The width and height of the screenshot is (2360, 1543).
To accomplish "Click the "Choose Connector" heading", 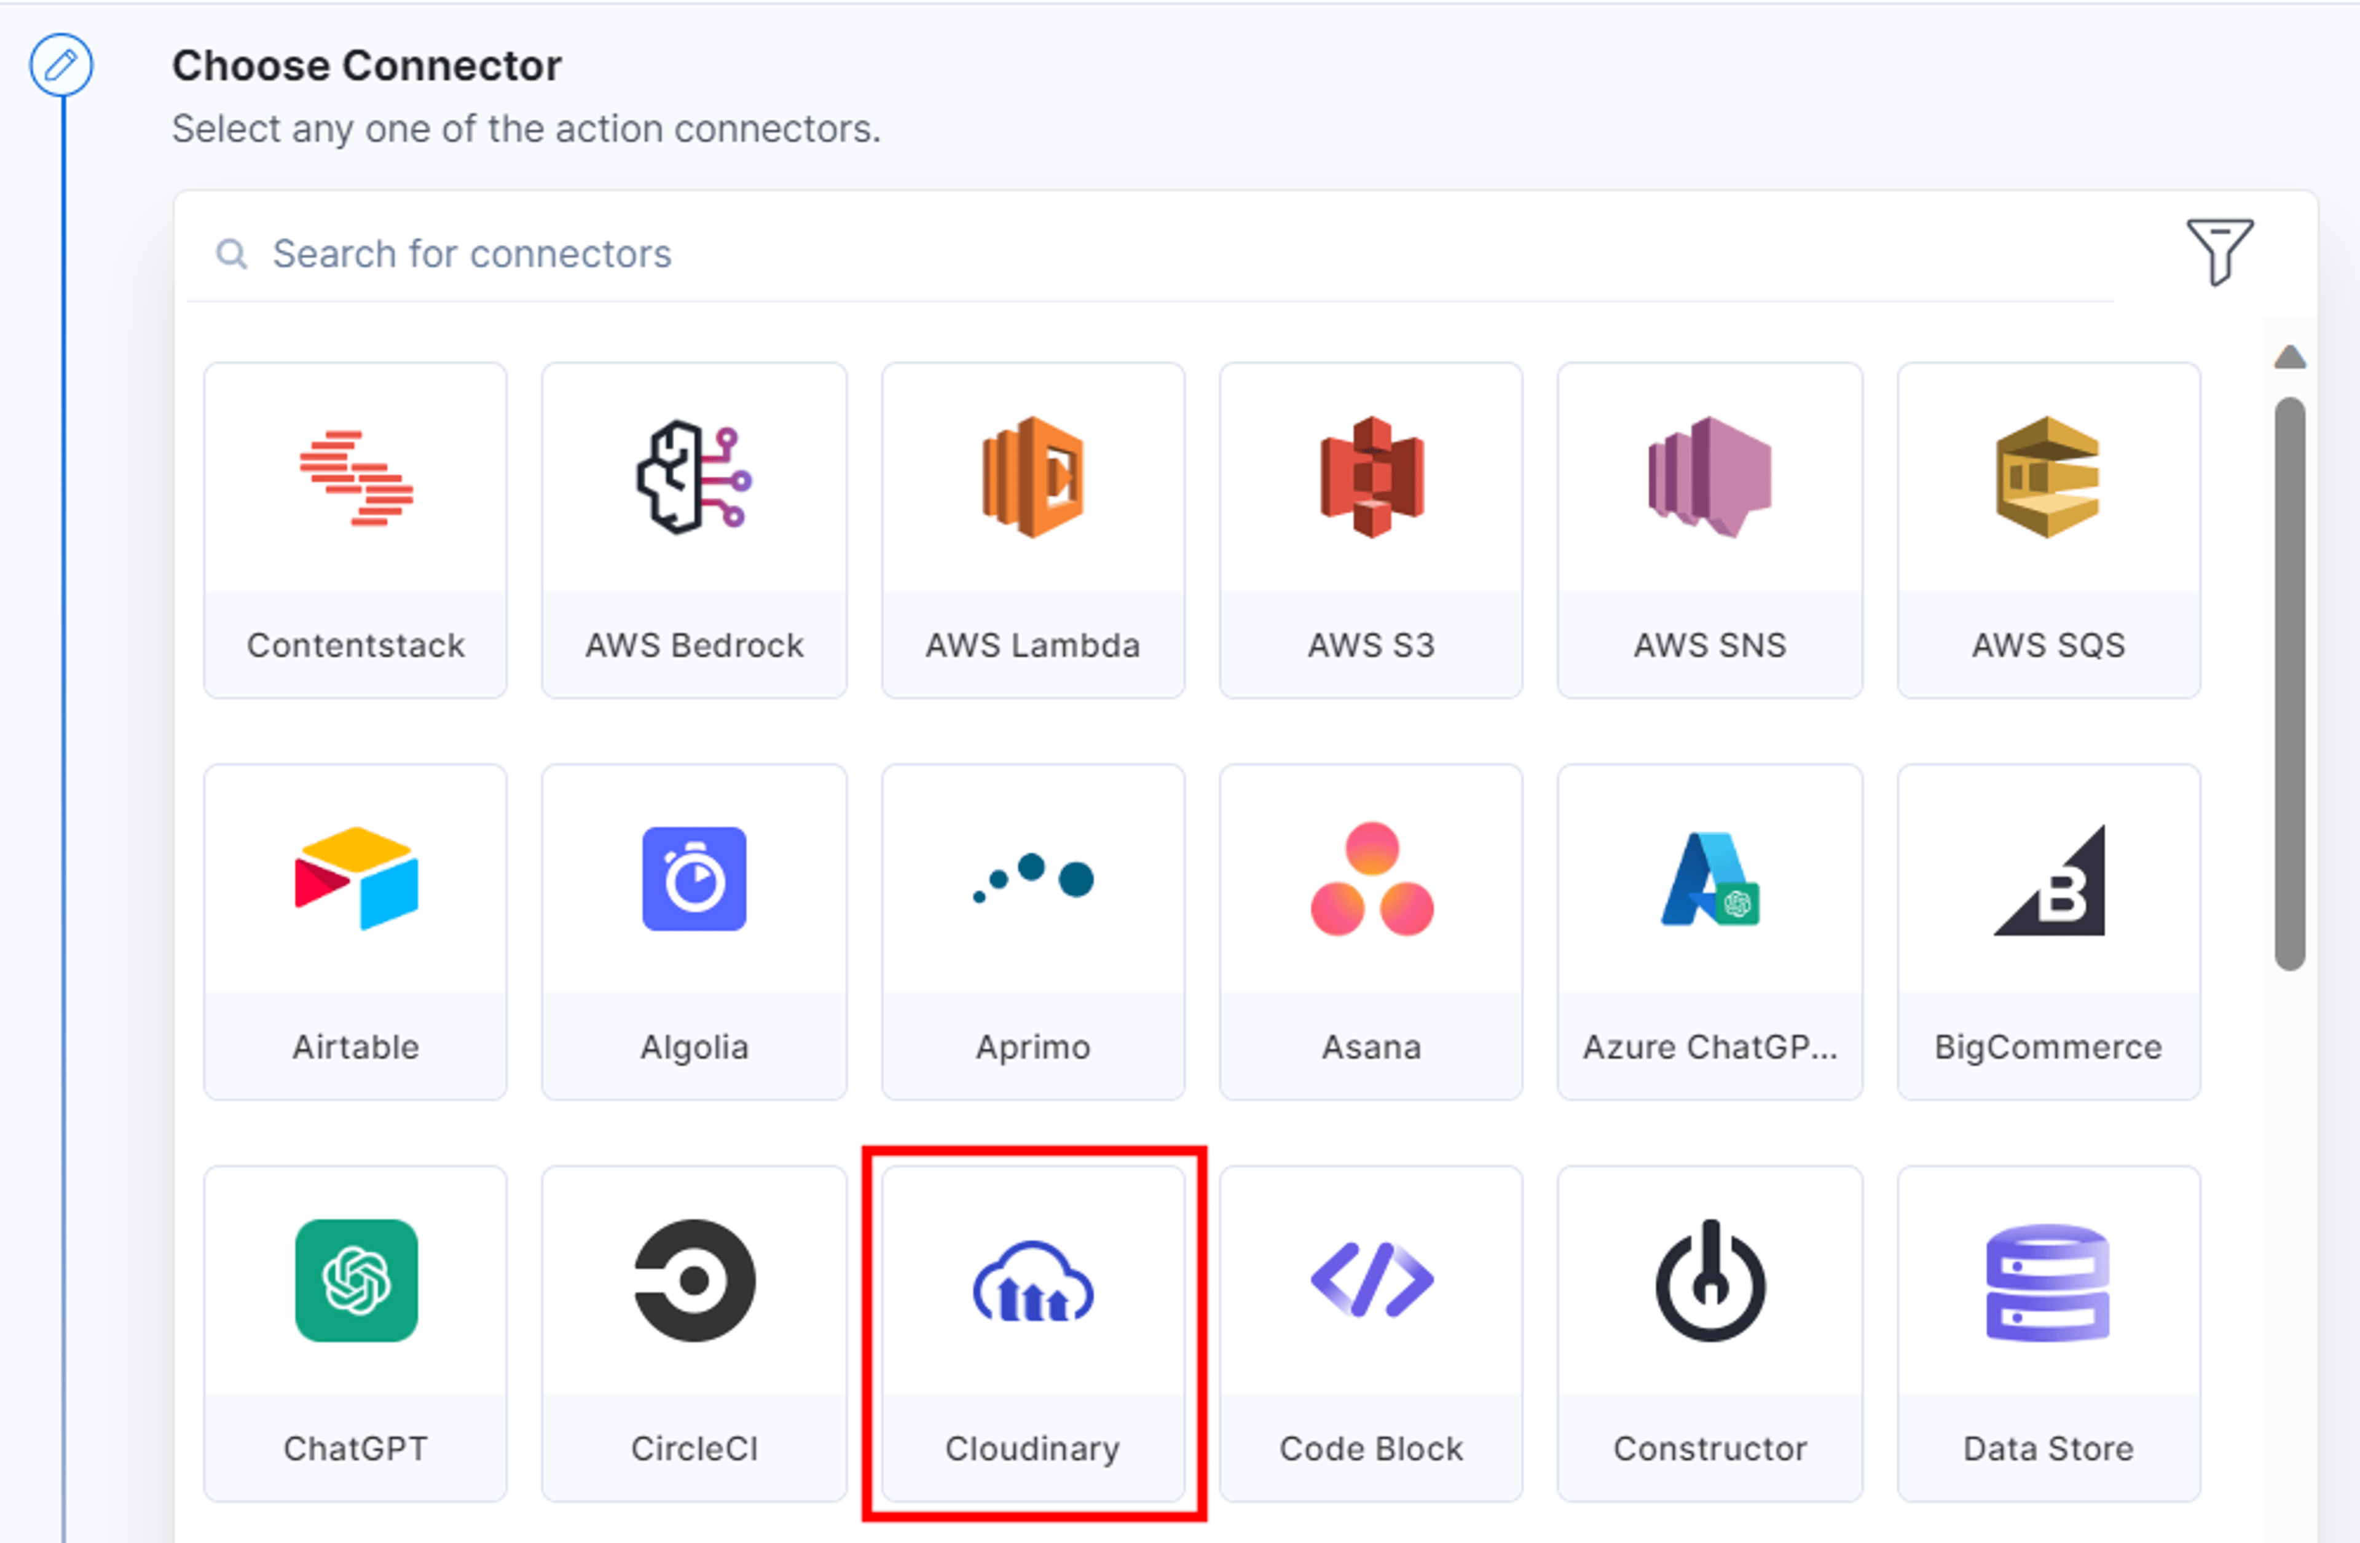I will 367,66.
